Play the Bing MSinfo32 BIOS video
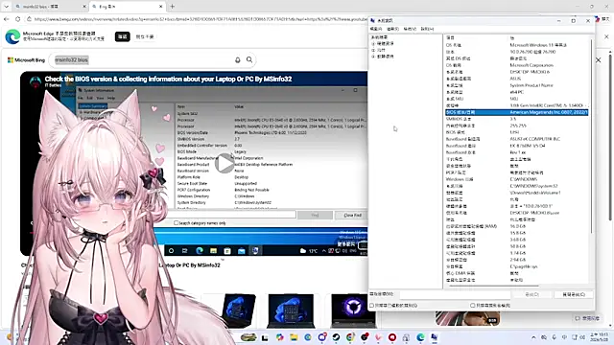The width and height of the screenshot is (614, 345). [x=224, y=163]
